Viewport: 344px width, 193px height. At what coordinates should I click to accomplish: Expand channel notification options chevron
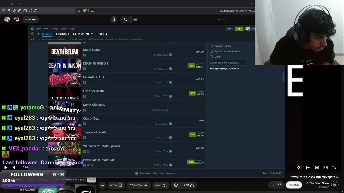[273, 185]
